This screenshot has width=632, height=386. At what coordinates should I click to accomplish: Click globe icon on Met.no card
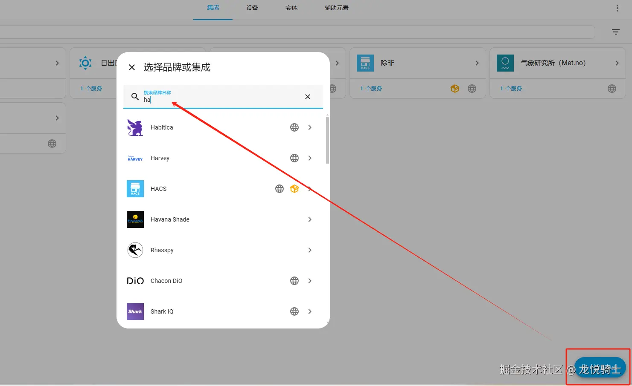612,89
